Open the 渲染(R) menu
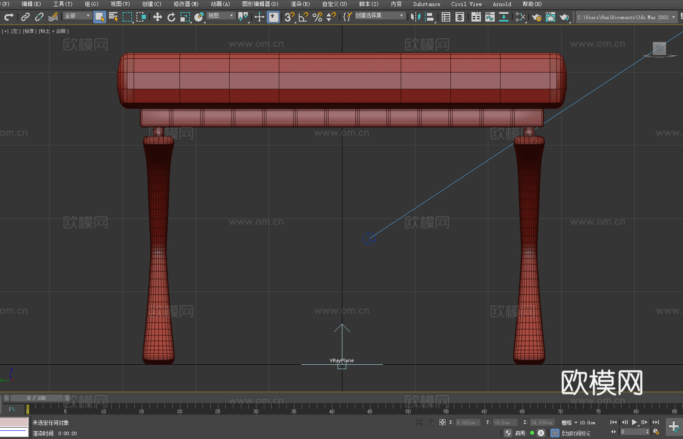This screenshot has height=439, width=683. coord(300,4)
